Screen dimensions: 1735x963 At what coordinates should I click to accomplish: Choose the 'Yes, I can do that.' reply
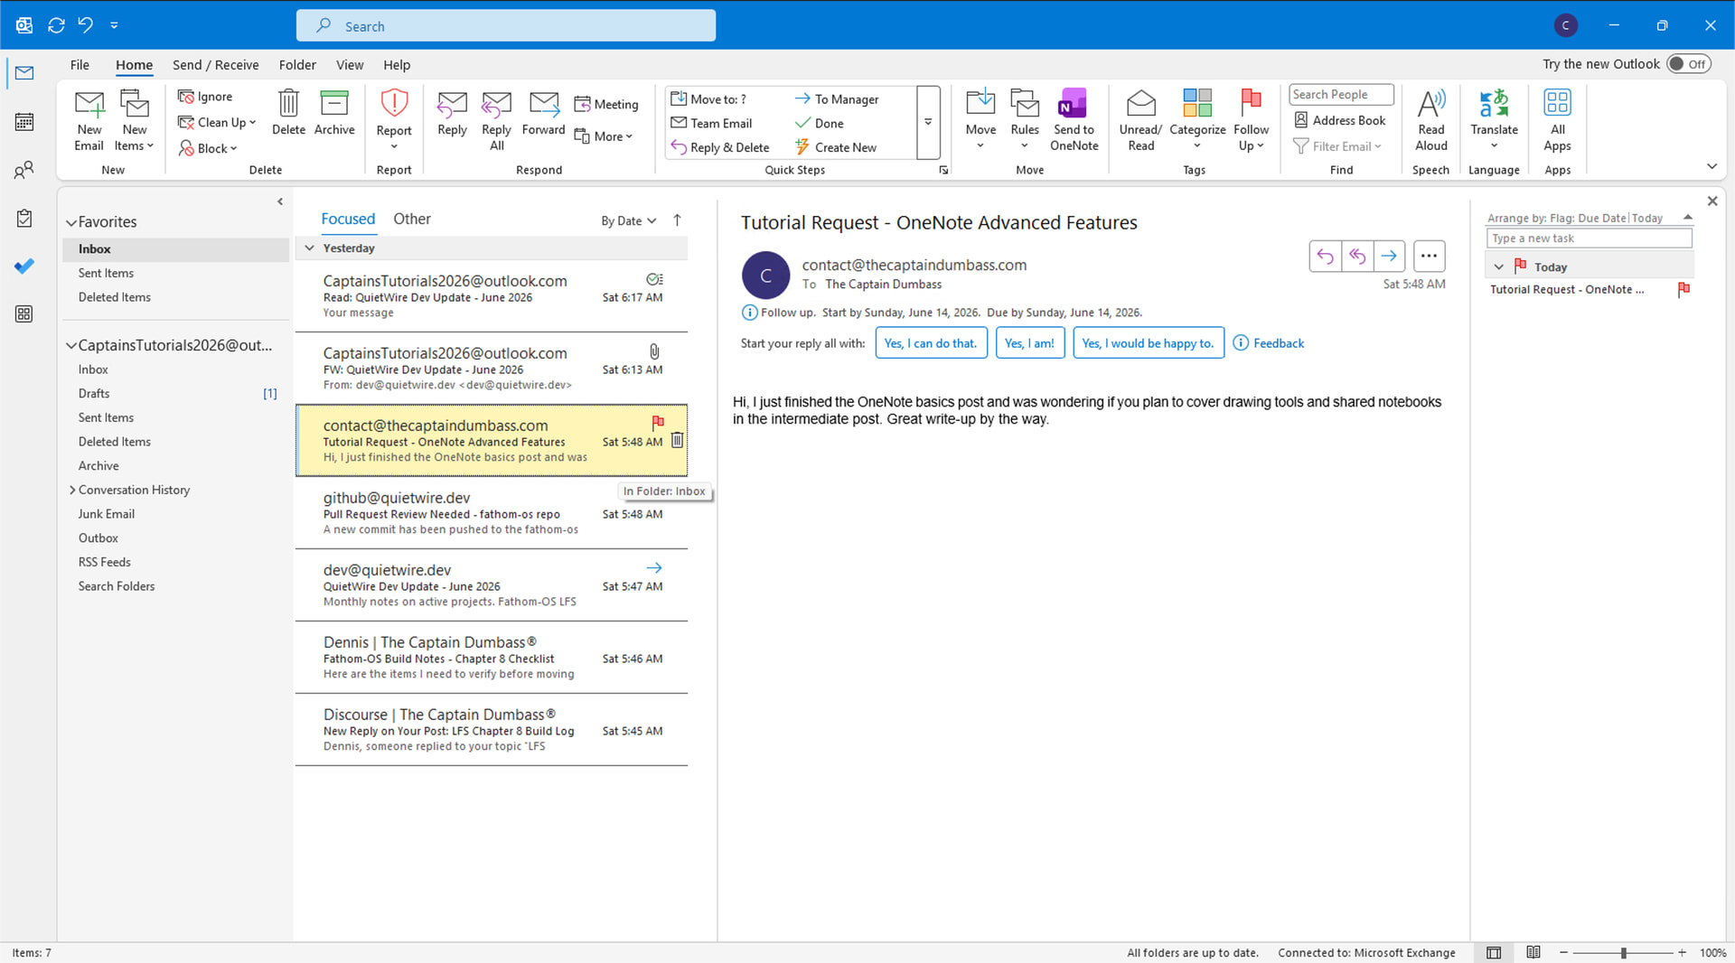tap(931, 343)
